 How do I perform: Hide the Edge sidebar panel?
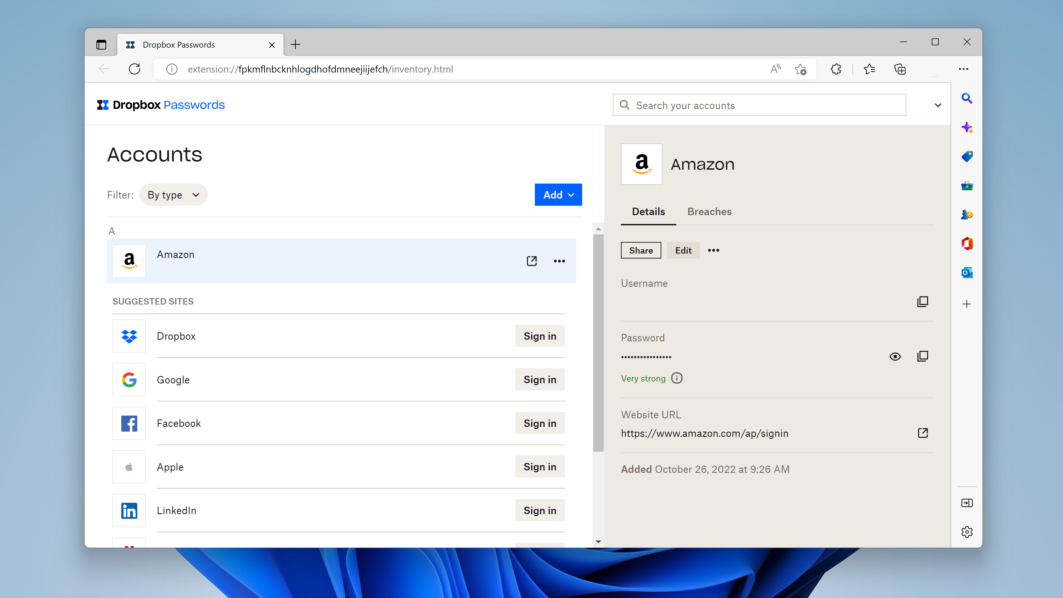(x=966, y=503)
